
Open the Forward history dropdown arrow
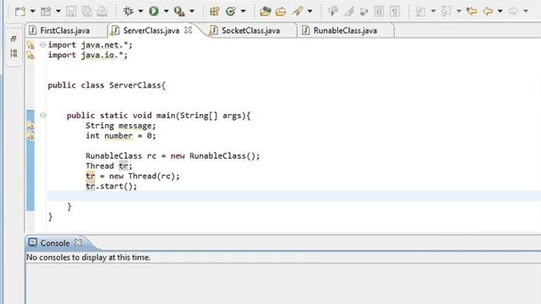526,11
